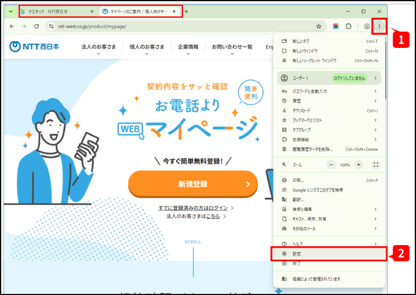The height and width of the screenshot is (295, 416).
Task: Open a new tab with plus button
Action: (x=187, y=11)
